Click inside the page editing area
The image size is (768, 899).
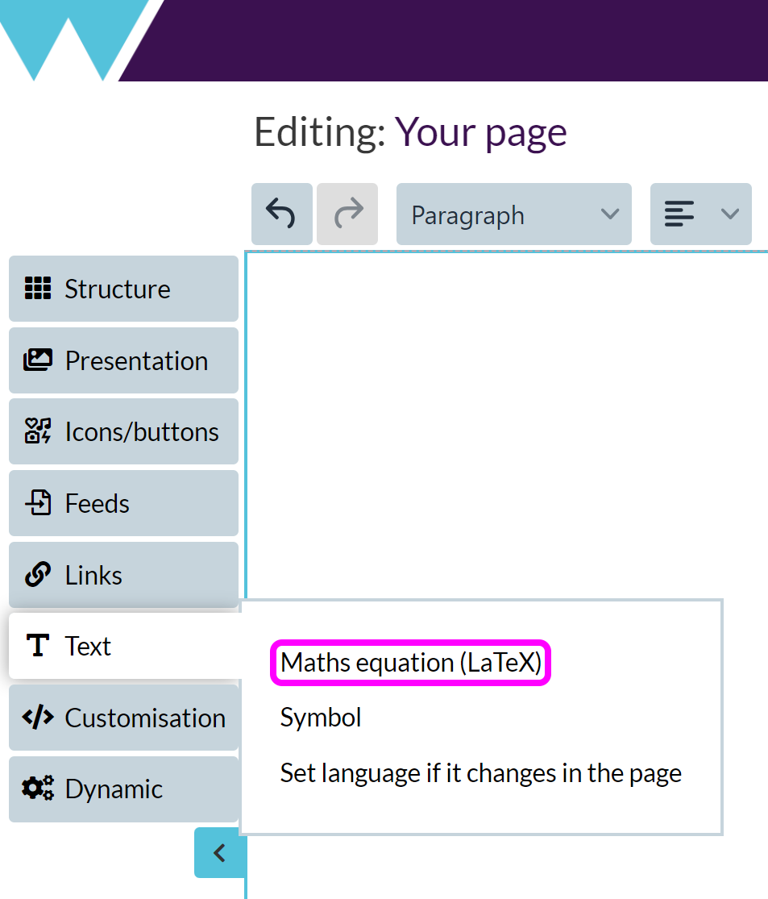pos(506,419)
